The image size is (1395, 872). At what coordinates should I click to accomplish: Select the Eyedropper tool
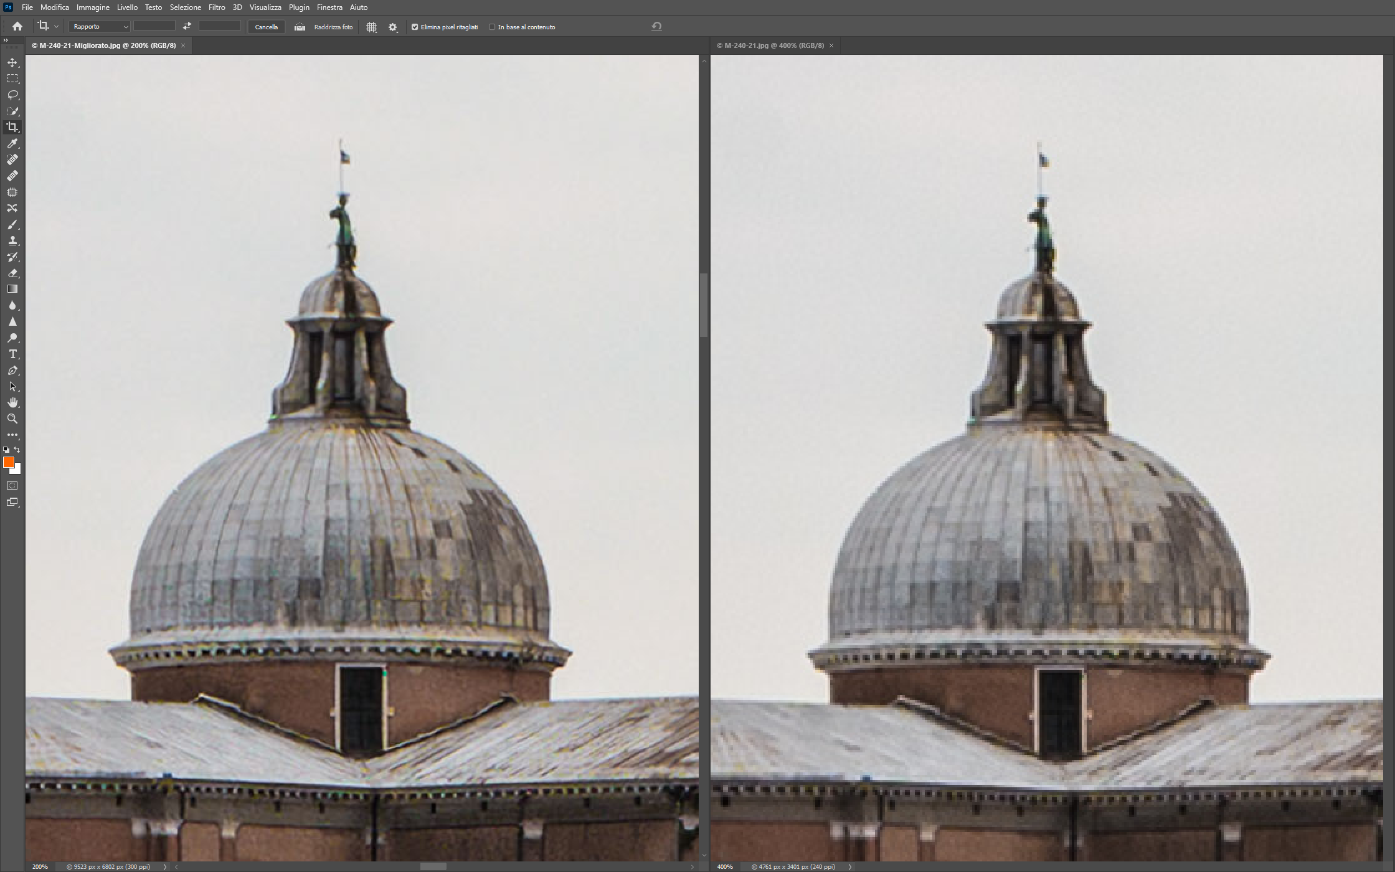(12, 144)
